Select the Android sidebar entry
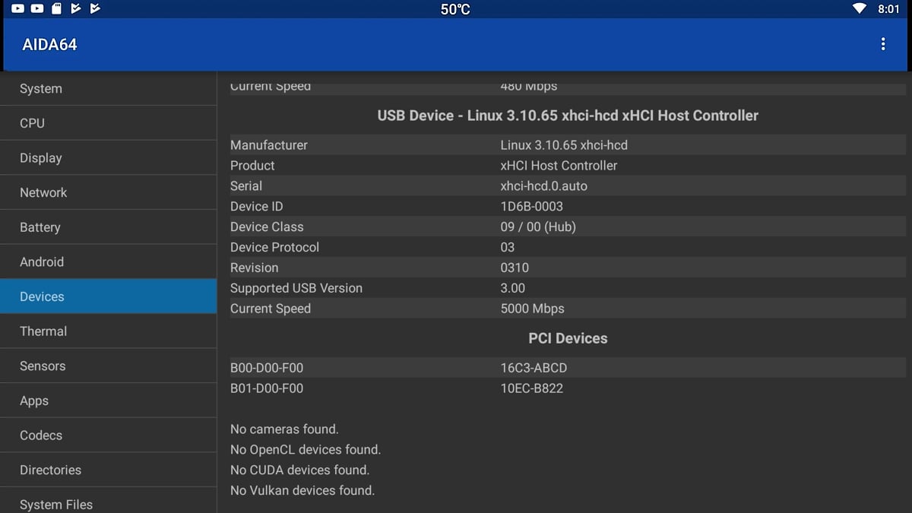Screen dimensions: 912x513 pyautogui.click(x=108, y=261)
